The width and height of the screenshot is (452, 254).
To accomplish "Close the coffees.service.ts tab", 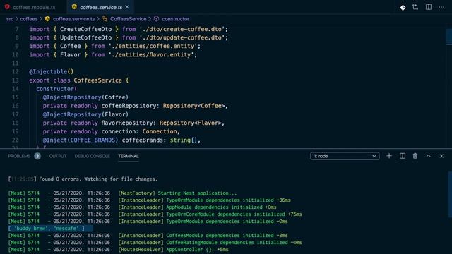I will click(x=127, y=7).
